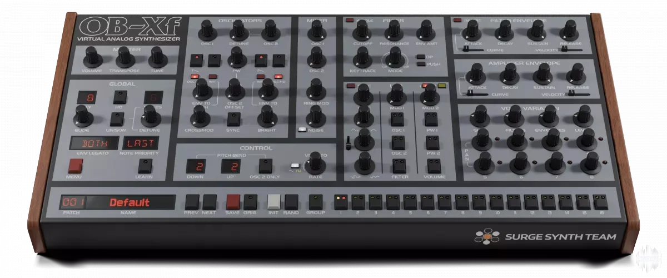Click the LEARN button

pyautogui.click(x=144, y=165)
